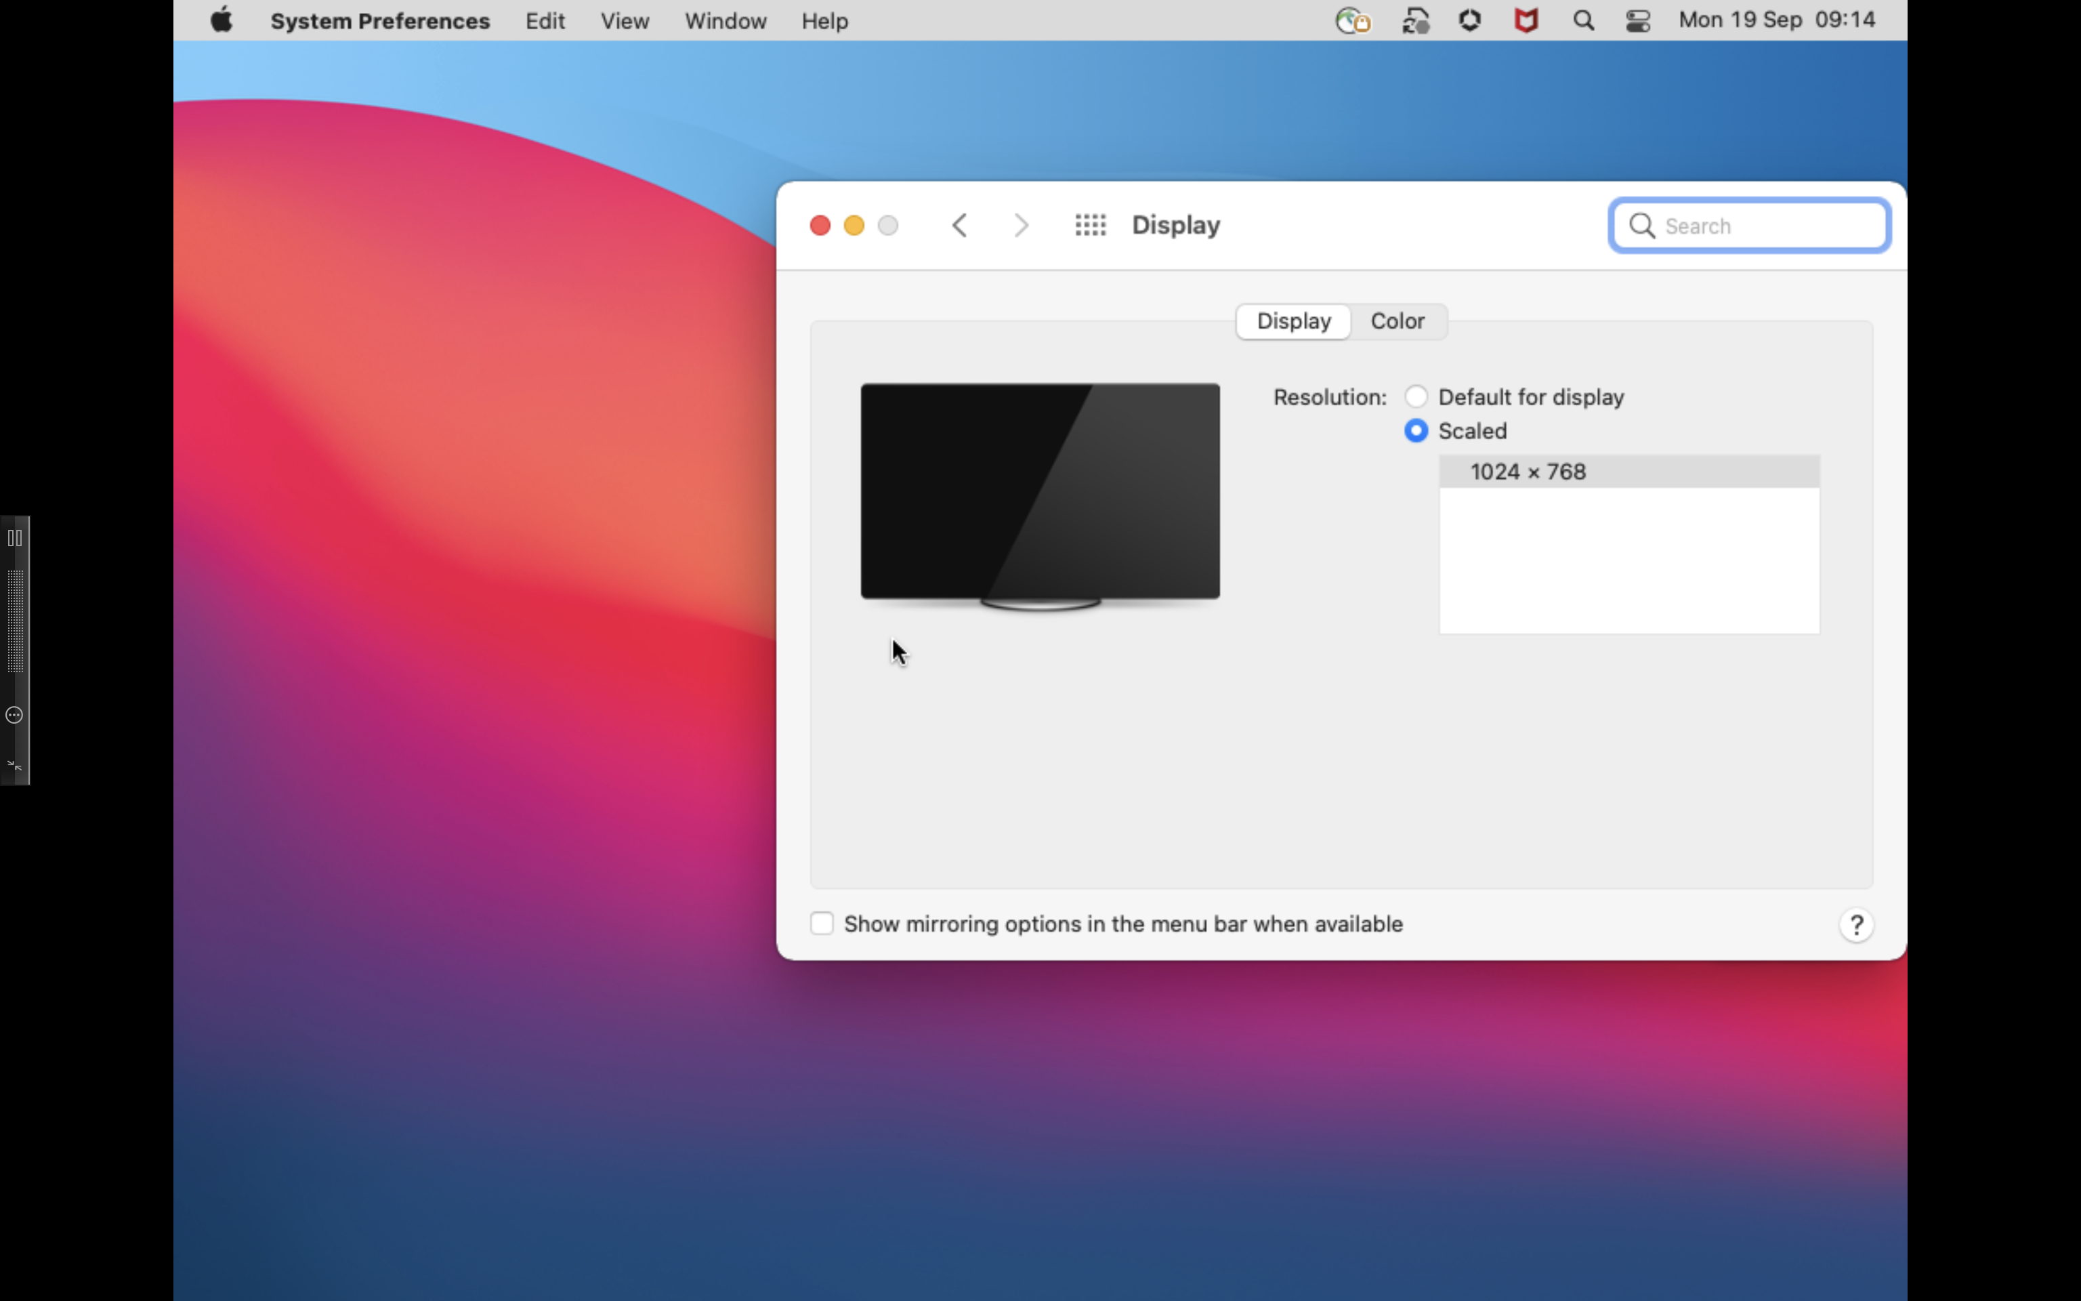The width and height of the screenshot is (2081, 1301).
Task: Click the ellipsis circle icon on sidebar
Action: coord(15,715)
